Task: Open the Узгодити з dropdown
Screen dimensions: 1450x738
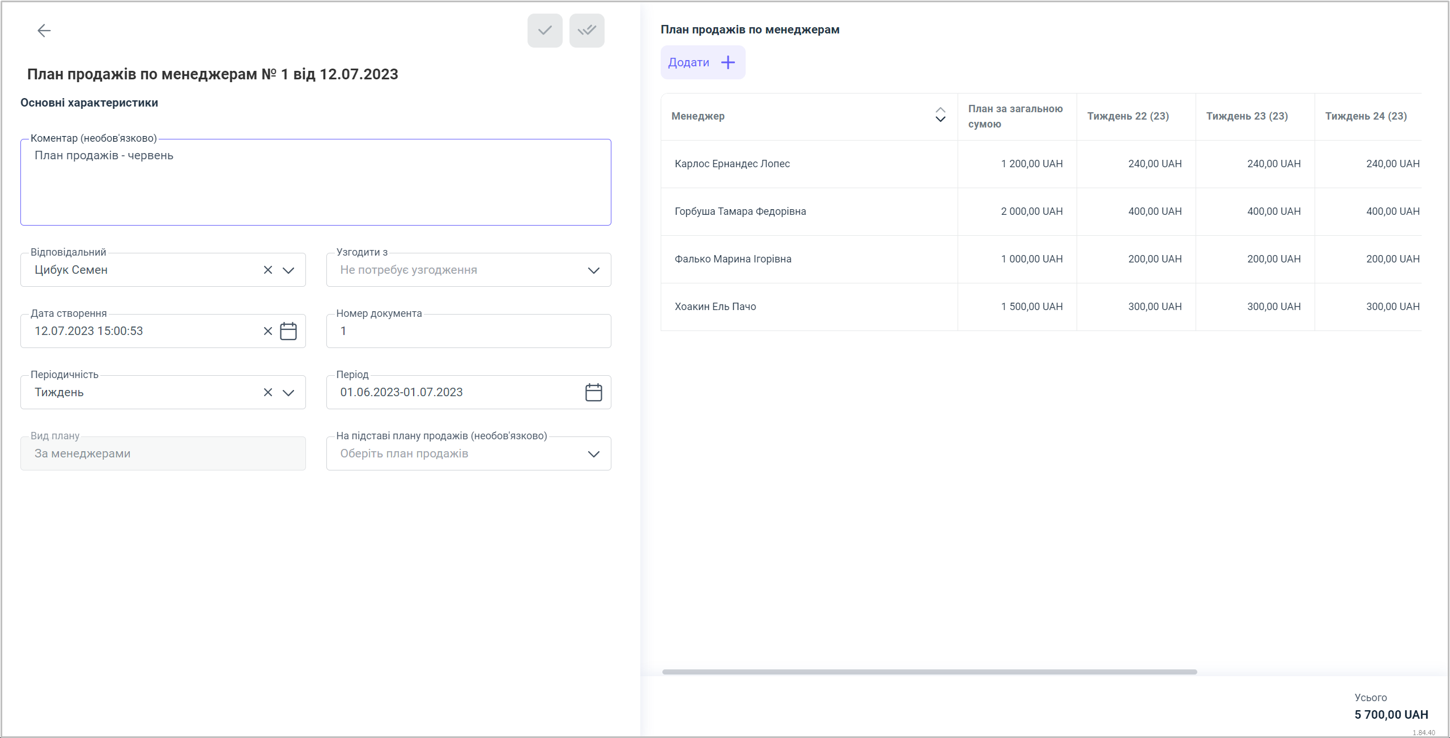Action: click(x=593, y=270)
